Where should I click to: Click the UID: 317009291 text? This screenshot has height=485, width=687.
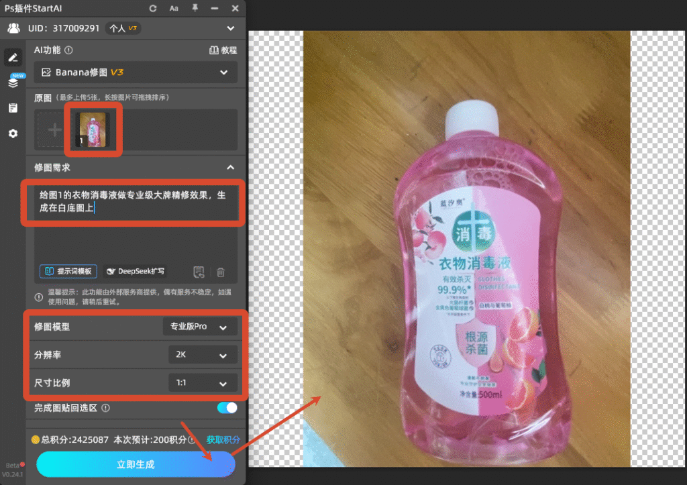click(x=64, y=28)
